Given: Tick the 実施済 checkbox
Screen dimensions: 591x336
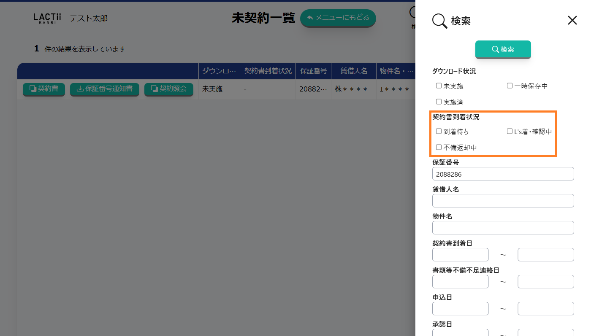Looking at the screenshot, I should 439,102.
